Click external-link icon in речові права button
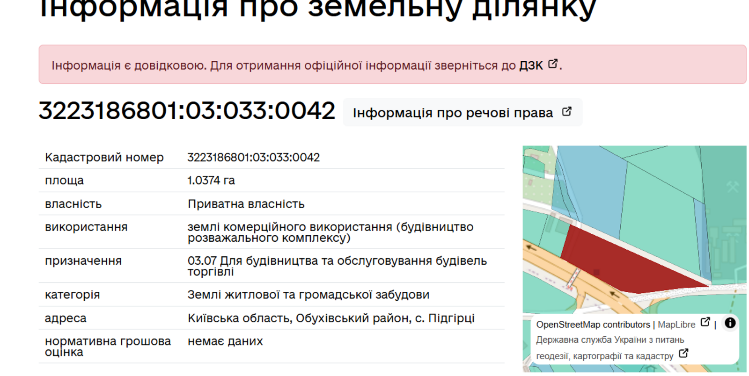Image resolution: width=749 pixels, height=376 pixels. tap(566, 112)
